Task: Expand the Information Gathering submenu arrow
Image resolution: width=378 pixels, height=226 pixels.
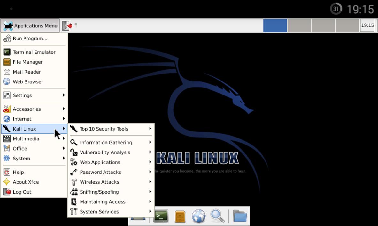Action: point(150,142)
